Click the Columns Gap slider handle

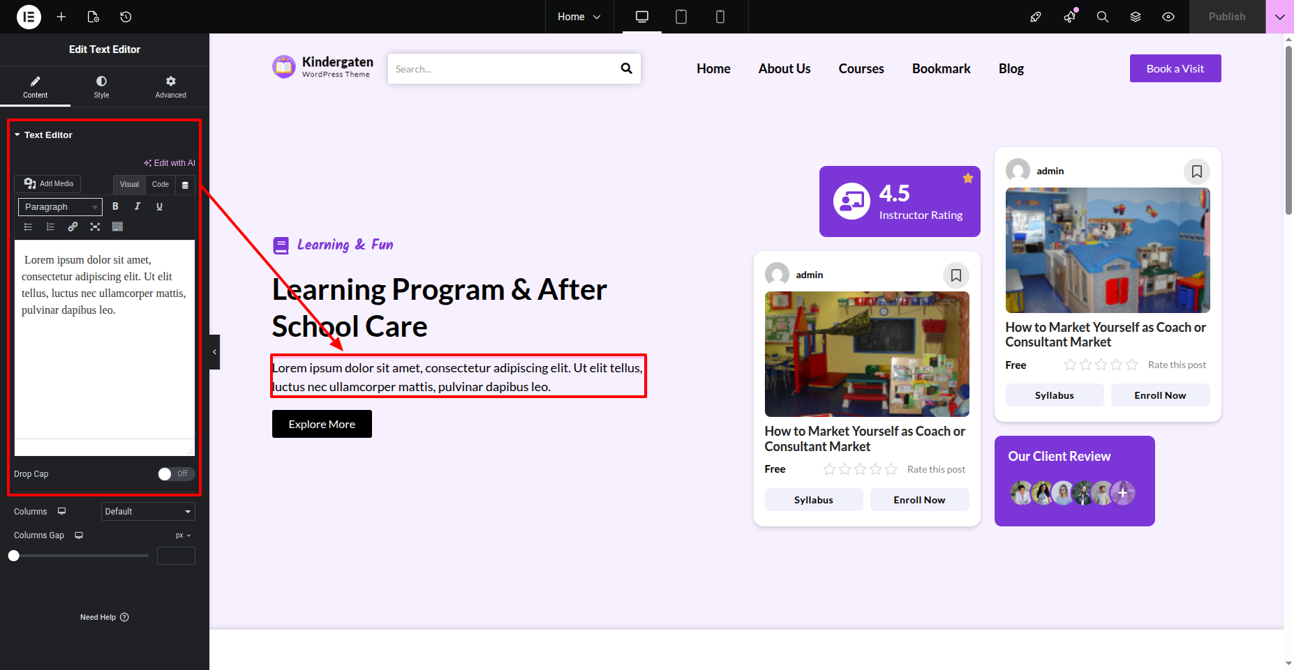tap(14, 556)
